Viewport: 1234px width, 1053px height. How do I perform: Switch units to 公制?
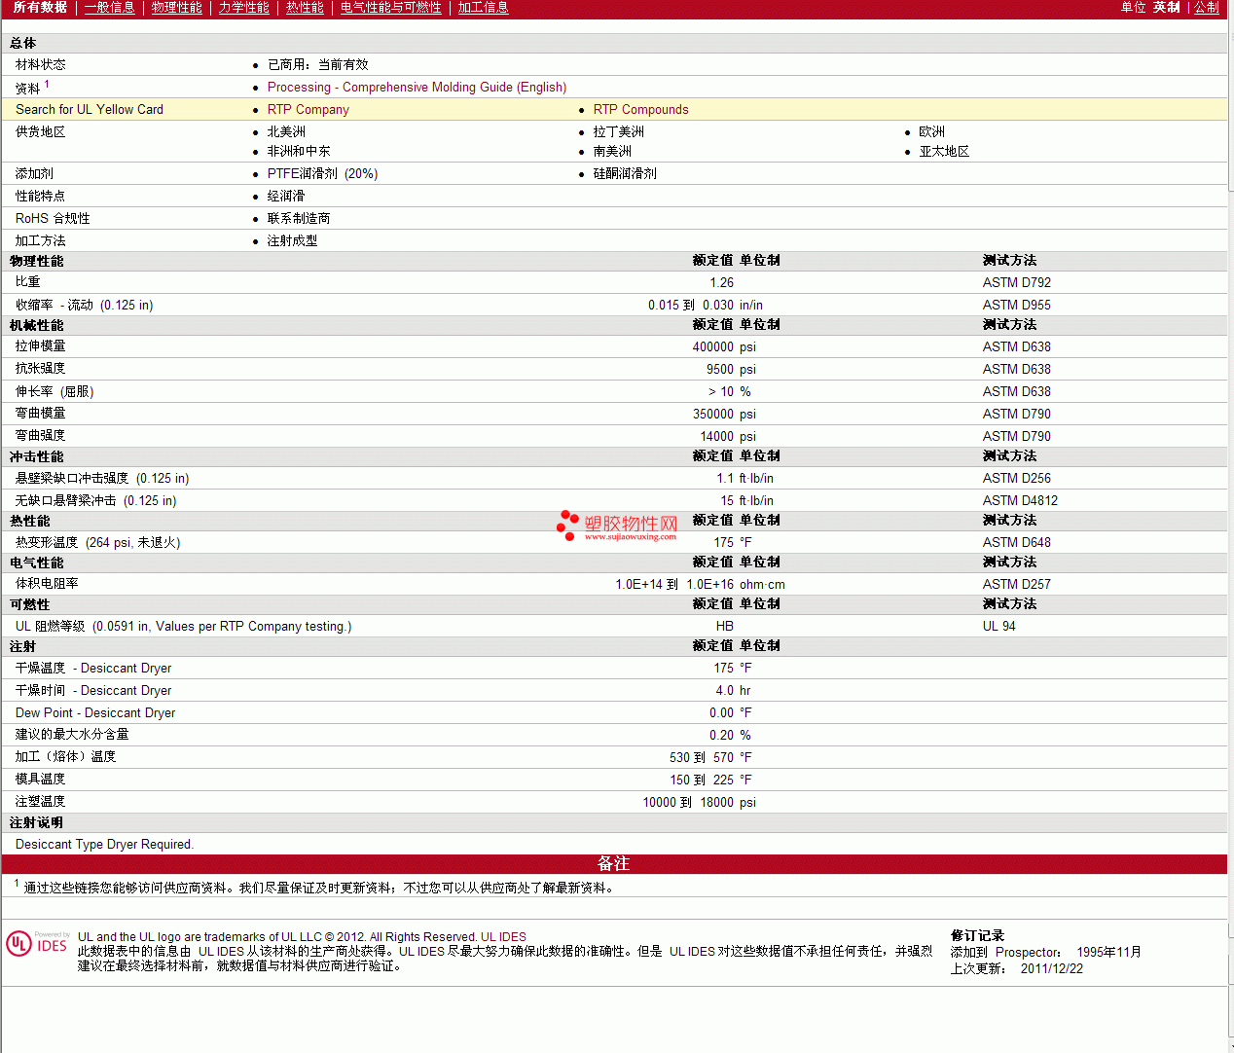[x=1206, y=8]
